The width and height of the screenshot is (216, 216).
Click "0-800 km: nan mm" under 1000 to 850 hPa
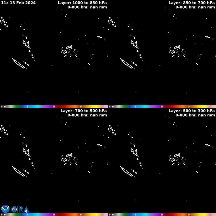point(87,7)
